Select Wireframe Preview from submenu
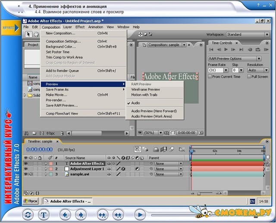 coord(154,89)
